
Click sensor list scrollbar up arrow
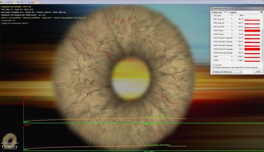[262, 15]
